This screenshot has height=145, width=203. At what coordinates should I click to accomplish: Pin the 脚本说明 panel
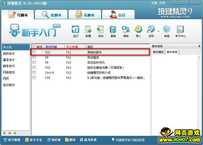pyautogui.click(x=199, y=46)
